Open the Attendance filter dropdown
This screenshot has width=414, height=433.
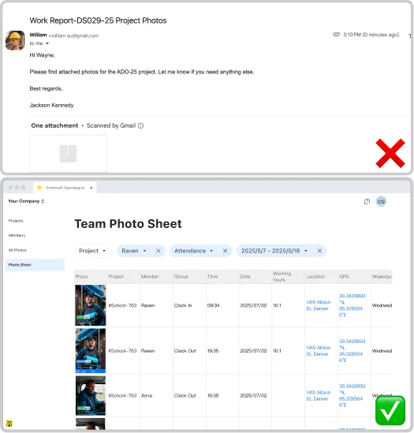point(194,251)
